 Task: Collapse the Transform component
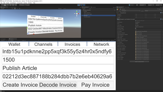click(x=117, y=13)
